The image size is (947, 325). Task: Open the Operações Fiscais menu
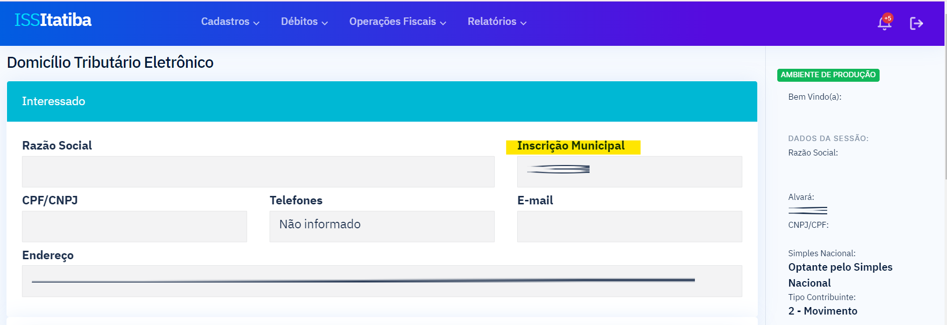click(397, 21)
